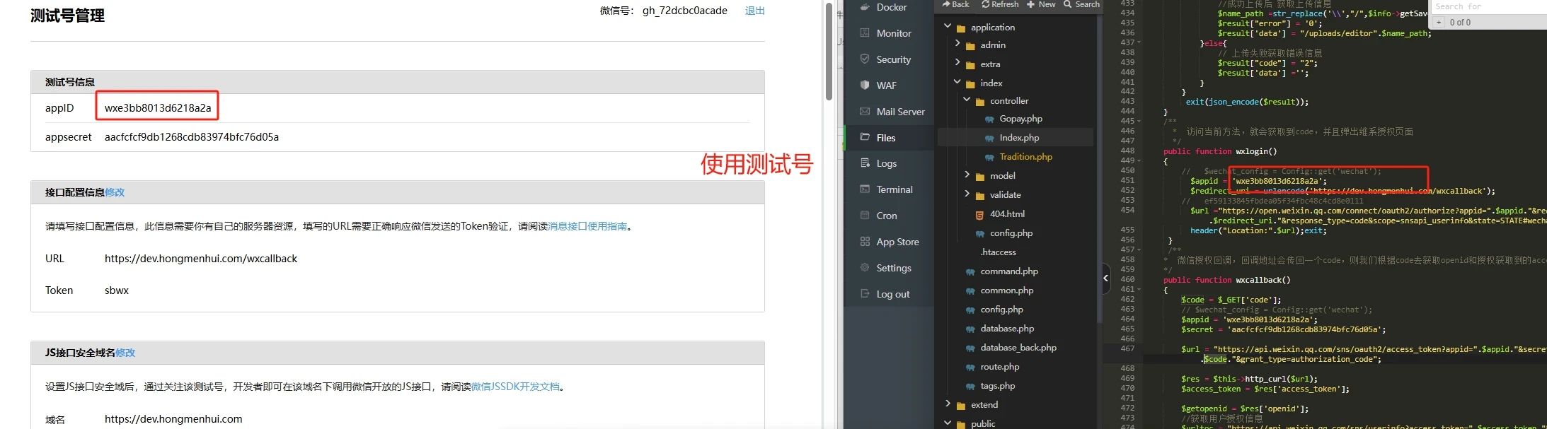Click the Token value sbwx
Viewport: 1547px width, 429px height.
117,290
